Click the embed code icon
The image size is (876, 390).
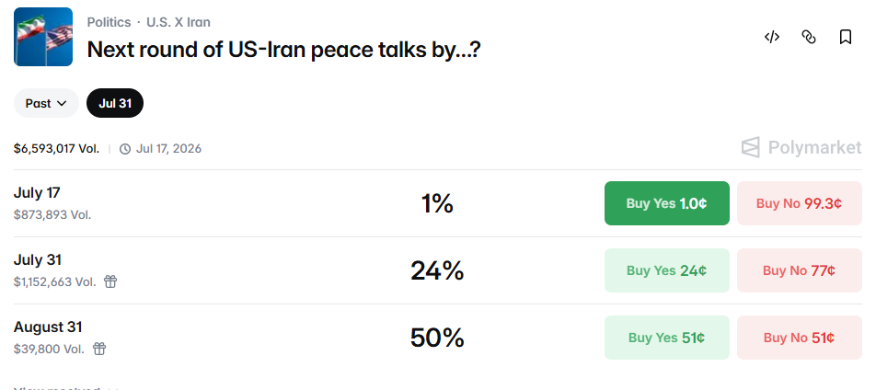(771, 37)
